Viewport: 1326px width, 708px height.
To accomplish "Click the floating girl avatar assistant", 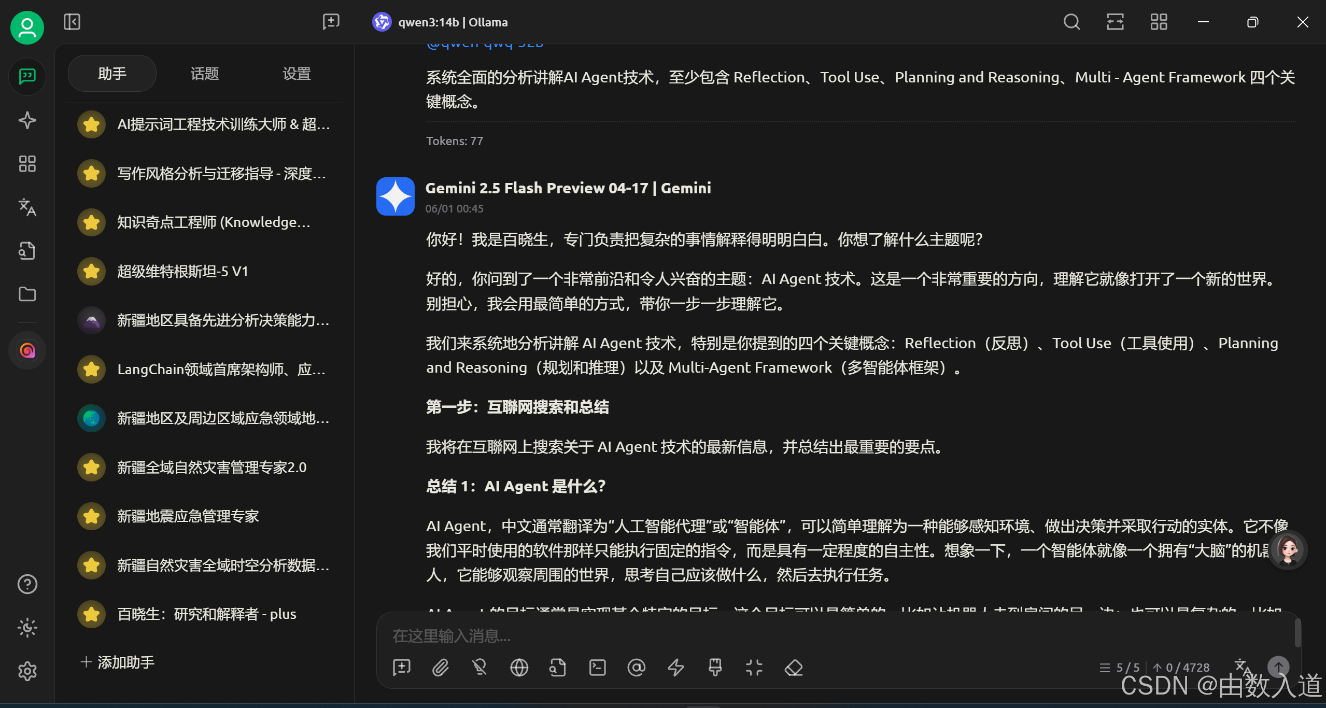I will click(x=1288, y=550).
